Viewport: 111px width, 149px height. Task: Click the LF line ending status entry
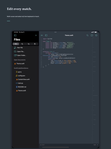(x=97, y=145)
